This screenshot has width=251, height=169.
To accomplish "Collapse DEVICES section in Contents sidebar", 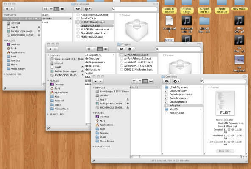I will [94, 87].
